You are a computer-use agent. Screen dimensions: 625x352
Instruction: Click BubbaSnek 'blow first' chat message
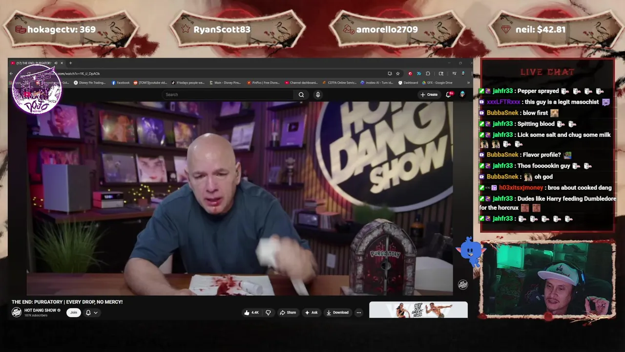(519, 113)
